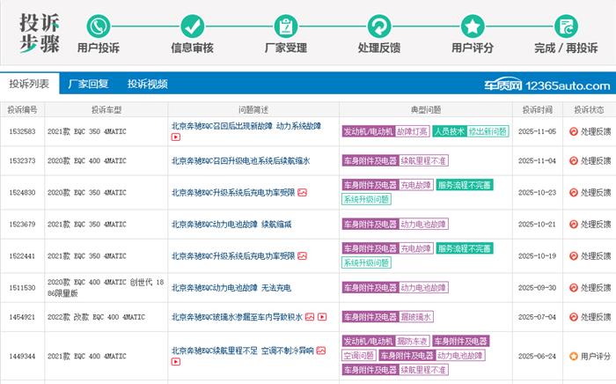Click the star icon above 用户评分 step
The width and height of the screenshot is (616, 384).
473,26
